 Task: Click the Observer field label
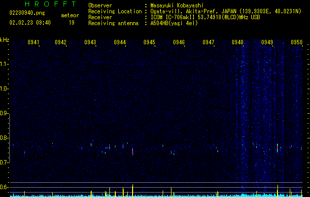[x=100, y=5]
